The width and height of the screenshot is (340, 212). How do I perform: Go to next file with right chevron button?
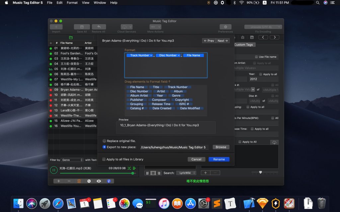(275, 37)
